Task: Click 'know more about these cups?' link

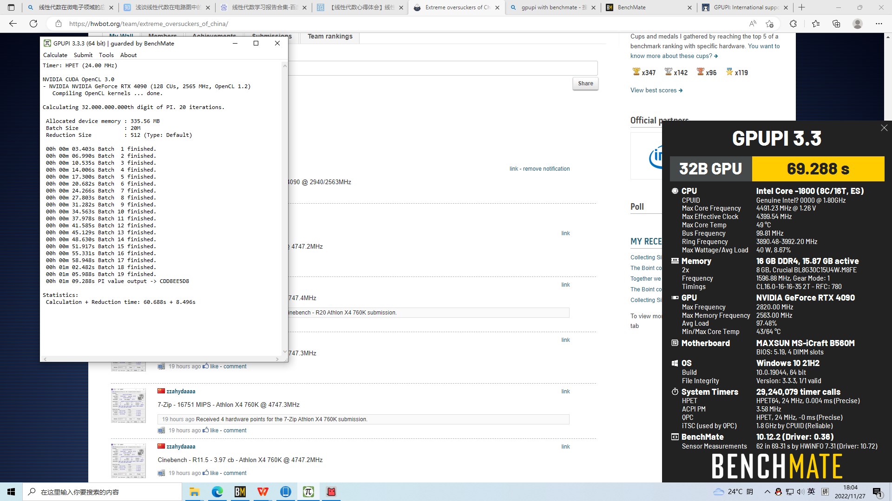Action: [674, 56]
